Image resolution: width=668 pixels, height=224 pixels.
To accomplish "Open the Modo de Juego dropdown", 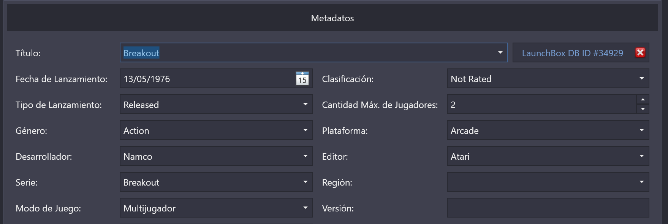I will tap(305, 208).
